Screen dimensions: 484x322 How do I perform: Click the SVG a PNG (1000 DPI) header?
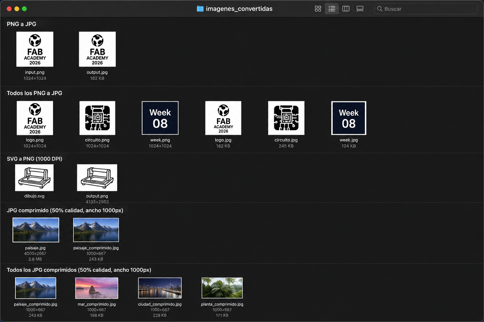pyautogui.click(x=34, y=159)
